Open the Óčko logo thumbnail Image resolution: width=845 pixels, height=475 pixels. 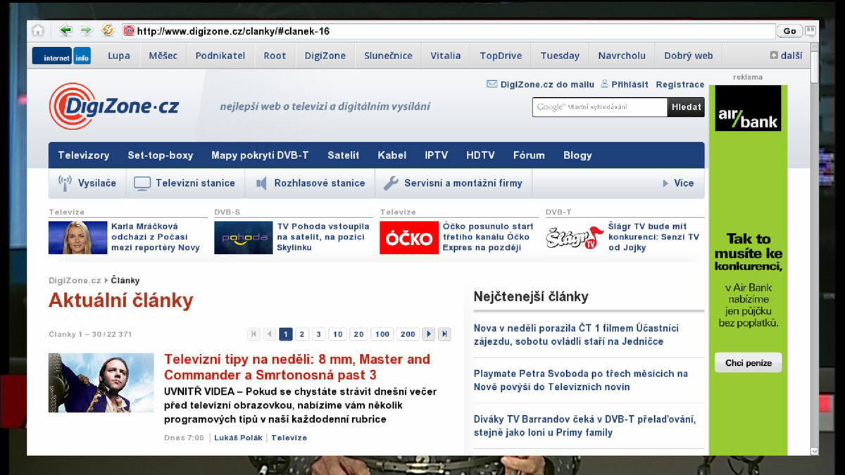[409, 238]
